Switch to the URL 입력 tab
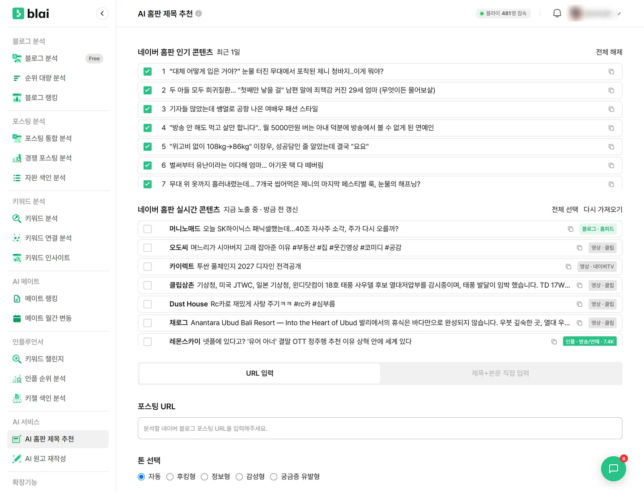 [x=260, y=373]
